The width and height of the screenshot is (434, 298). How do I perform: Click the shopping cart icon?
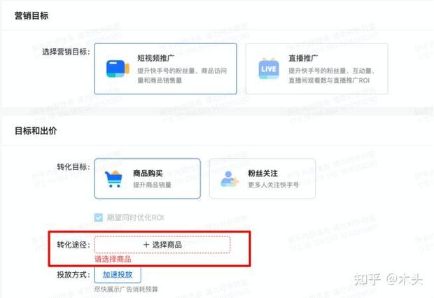[x=114, y=179]
